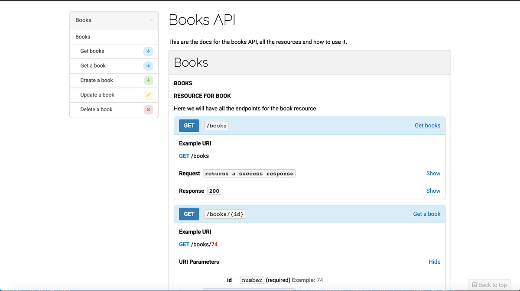Collapse the Books sidebar dropdown
Image resolution: width=520 pixels, height=291 pixels.
tap(151, 20)
